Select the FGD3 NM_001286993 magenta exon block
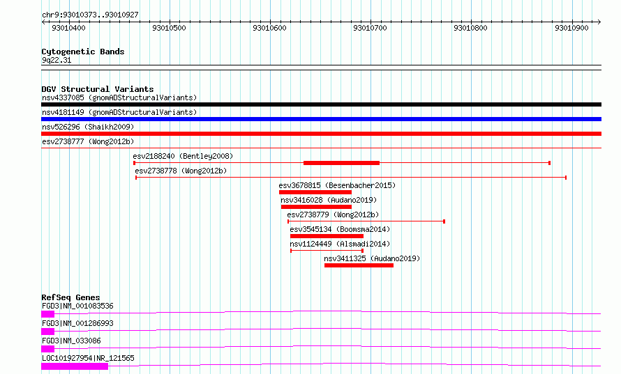The width and height of the screenshot is (621, 374). point(47,332)
